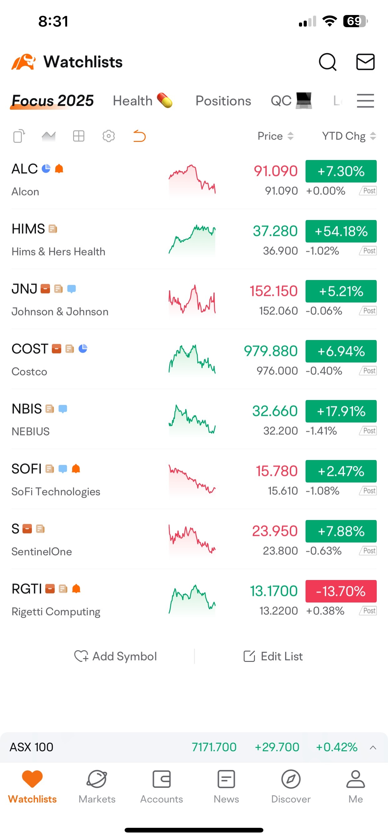Tap the chart view toolbar icon
The image size is (388, 840).
point(49,136)
